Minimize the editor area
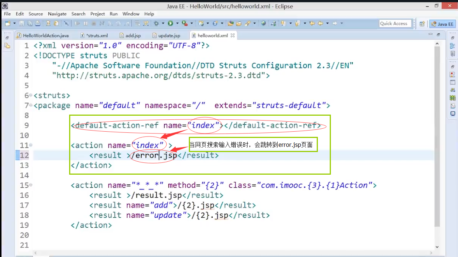 click(x=430, y=34)
